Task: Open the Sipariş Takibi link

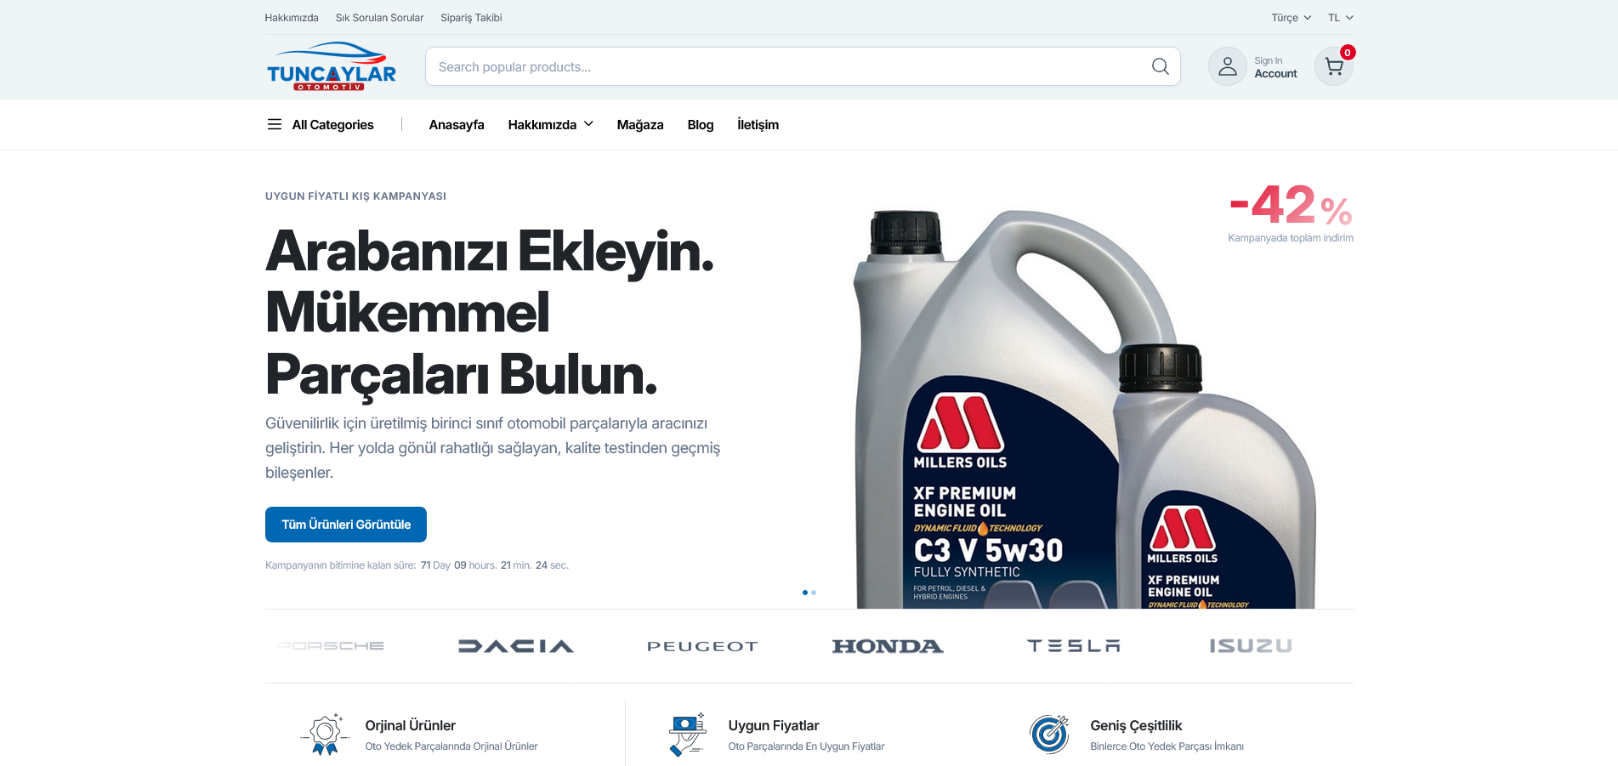Action: tap(471, 18)
